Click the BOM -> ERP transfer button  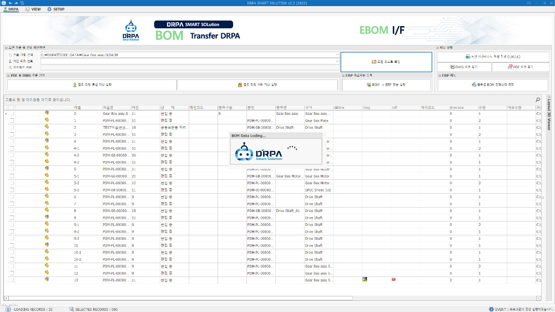click(x=386, y=85)
